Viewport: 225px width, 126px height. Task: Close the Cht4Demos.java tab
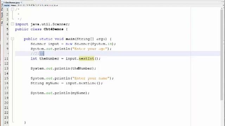tap(21, 2)
